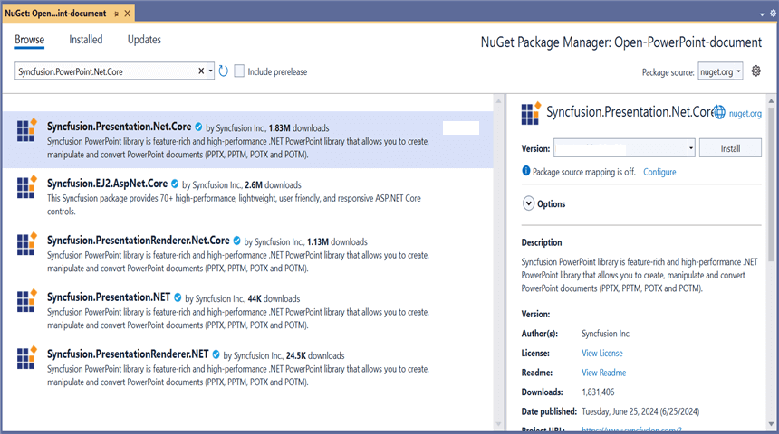The width and height of the screenshot is (779, 434).
Task: Click verified badge next to Syncfusion.Presentation.NET
Action: coord(178,297)
